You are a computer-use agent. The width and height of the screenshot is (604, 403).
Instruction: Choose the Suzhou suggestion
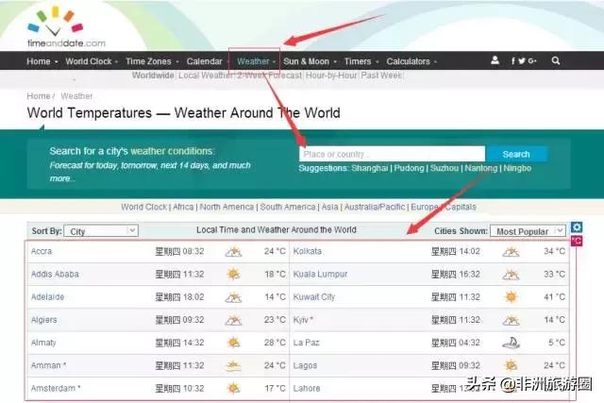click(445, 168)
